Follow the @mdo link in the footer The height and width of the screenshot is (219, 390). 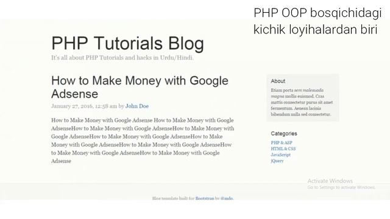[x=227, y=198]
